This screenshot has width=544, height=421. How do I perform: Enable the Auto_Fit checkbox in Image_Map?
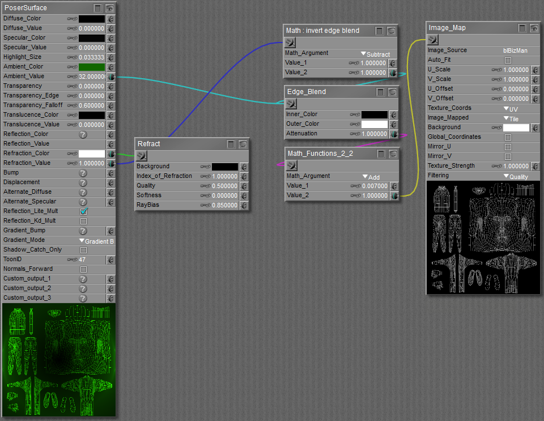tap(508, 60)
